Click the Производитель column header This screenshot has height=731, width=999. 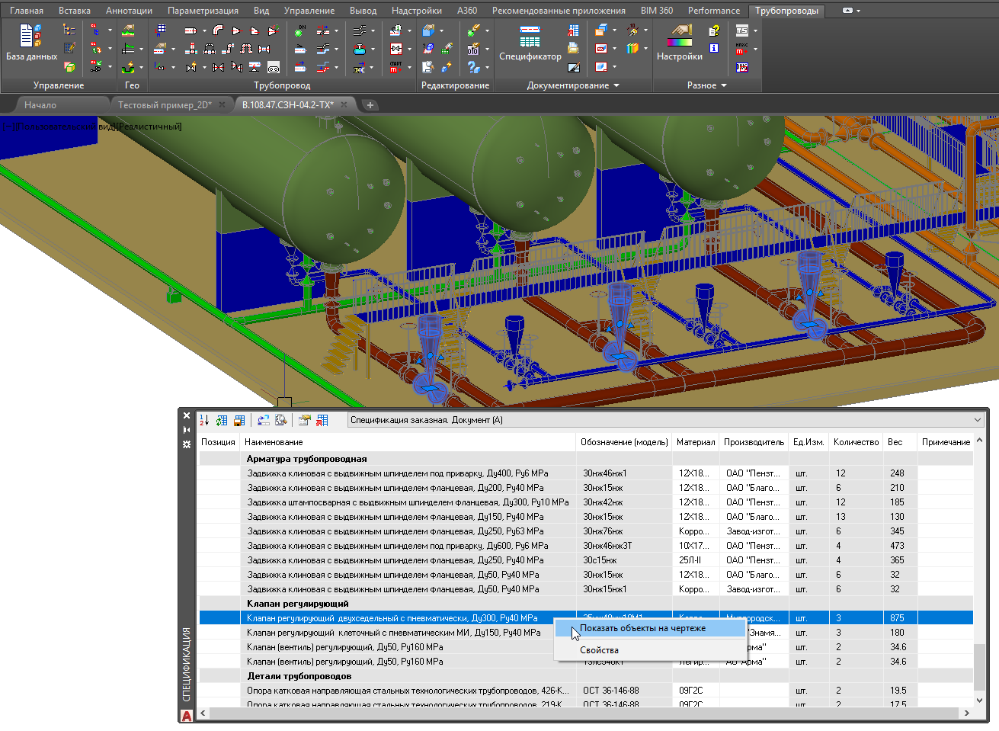(754, 442)
